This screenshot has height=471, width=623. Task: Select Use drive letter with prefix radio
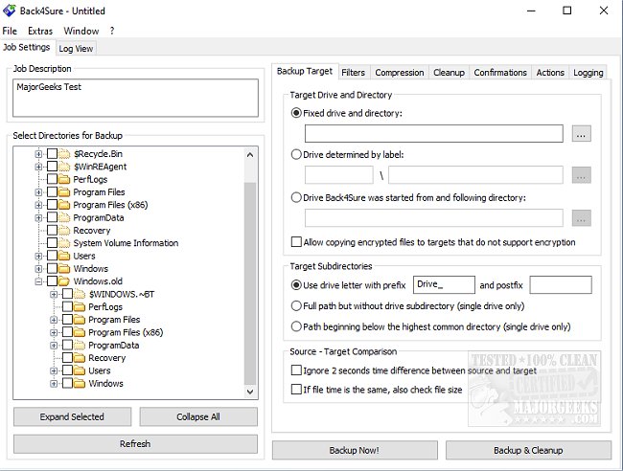(296, 285)
